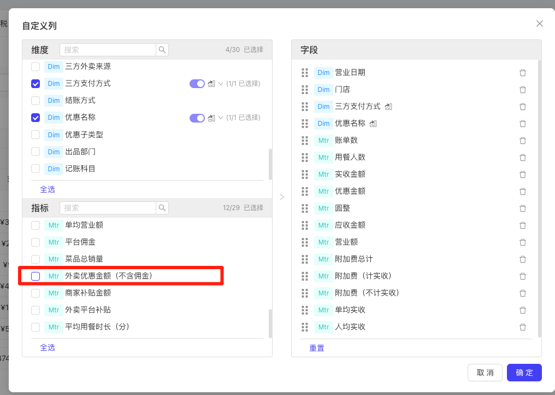Viewport: 555px width, 395px height.
Task: Delete the 账单数 metric field
Action: pos(522,141)
